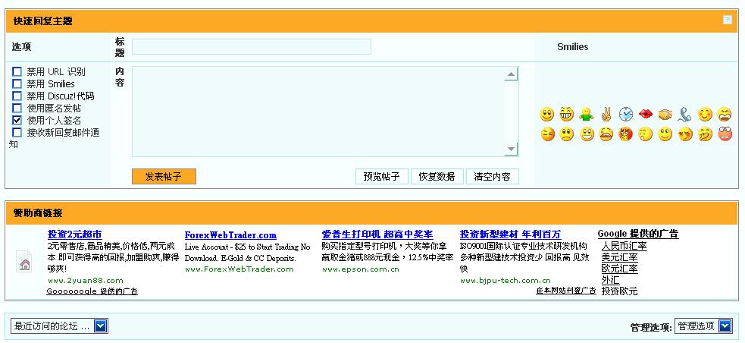Click the Google 提供的广告 heading link
The width and height of the screenshot is (745, 343).
pos(638,234)
